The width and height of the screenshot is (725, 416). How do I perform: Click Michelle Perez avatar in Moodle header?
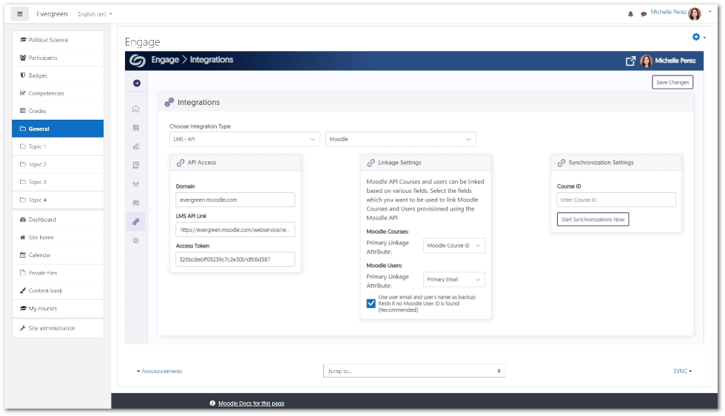tap(695, 14)
